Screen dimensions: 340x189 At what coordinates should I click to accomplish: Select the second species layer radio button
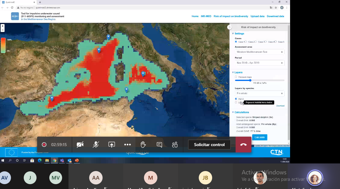pyautogui.click(x=236, y=102)
